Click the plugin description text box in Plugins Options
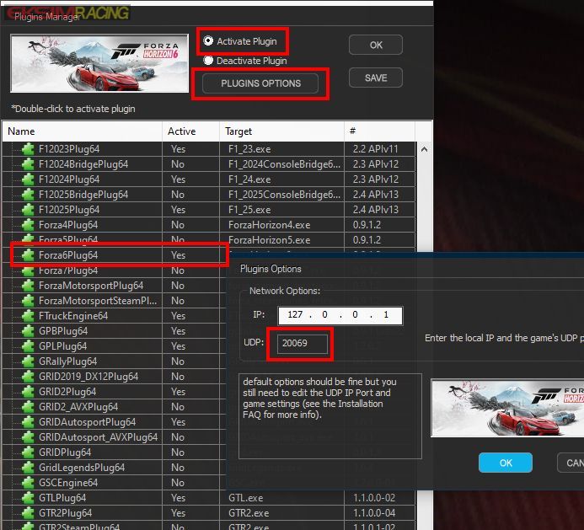 (x=330, y=416)
